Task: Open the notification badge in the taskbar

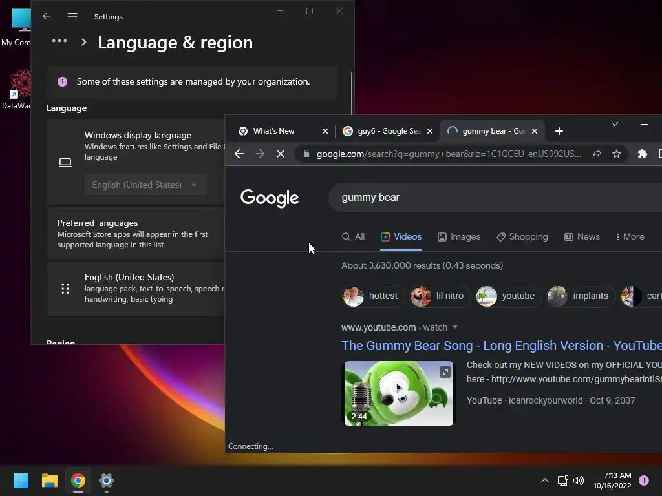Action: [x=643, y=480]
